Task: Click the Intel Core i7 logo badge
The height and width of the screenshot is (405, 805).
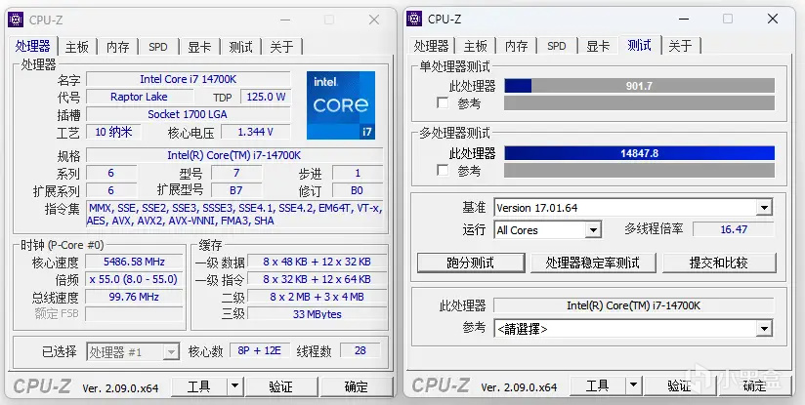Action: tap(341, 105)
